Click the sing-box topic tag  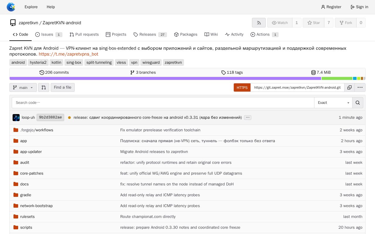[74, 63]
